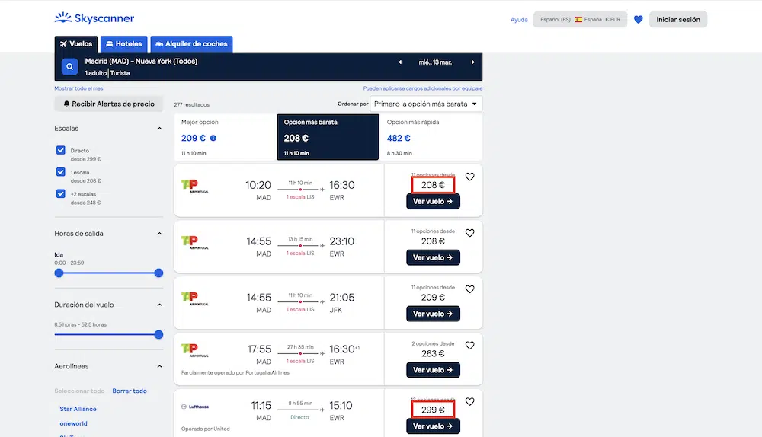Click the Madrid – Nueva York search field
762x437 pixels.
[x=141, y=61]
